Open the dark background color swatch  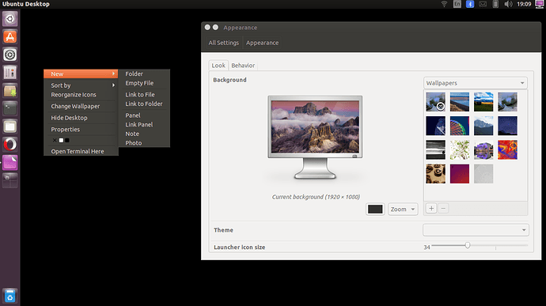point(375,210)
